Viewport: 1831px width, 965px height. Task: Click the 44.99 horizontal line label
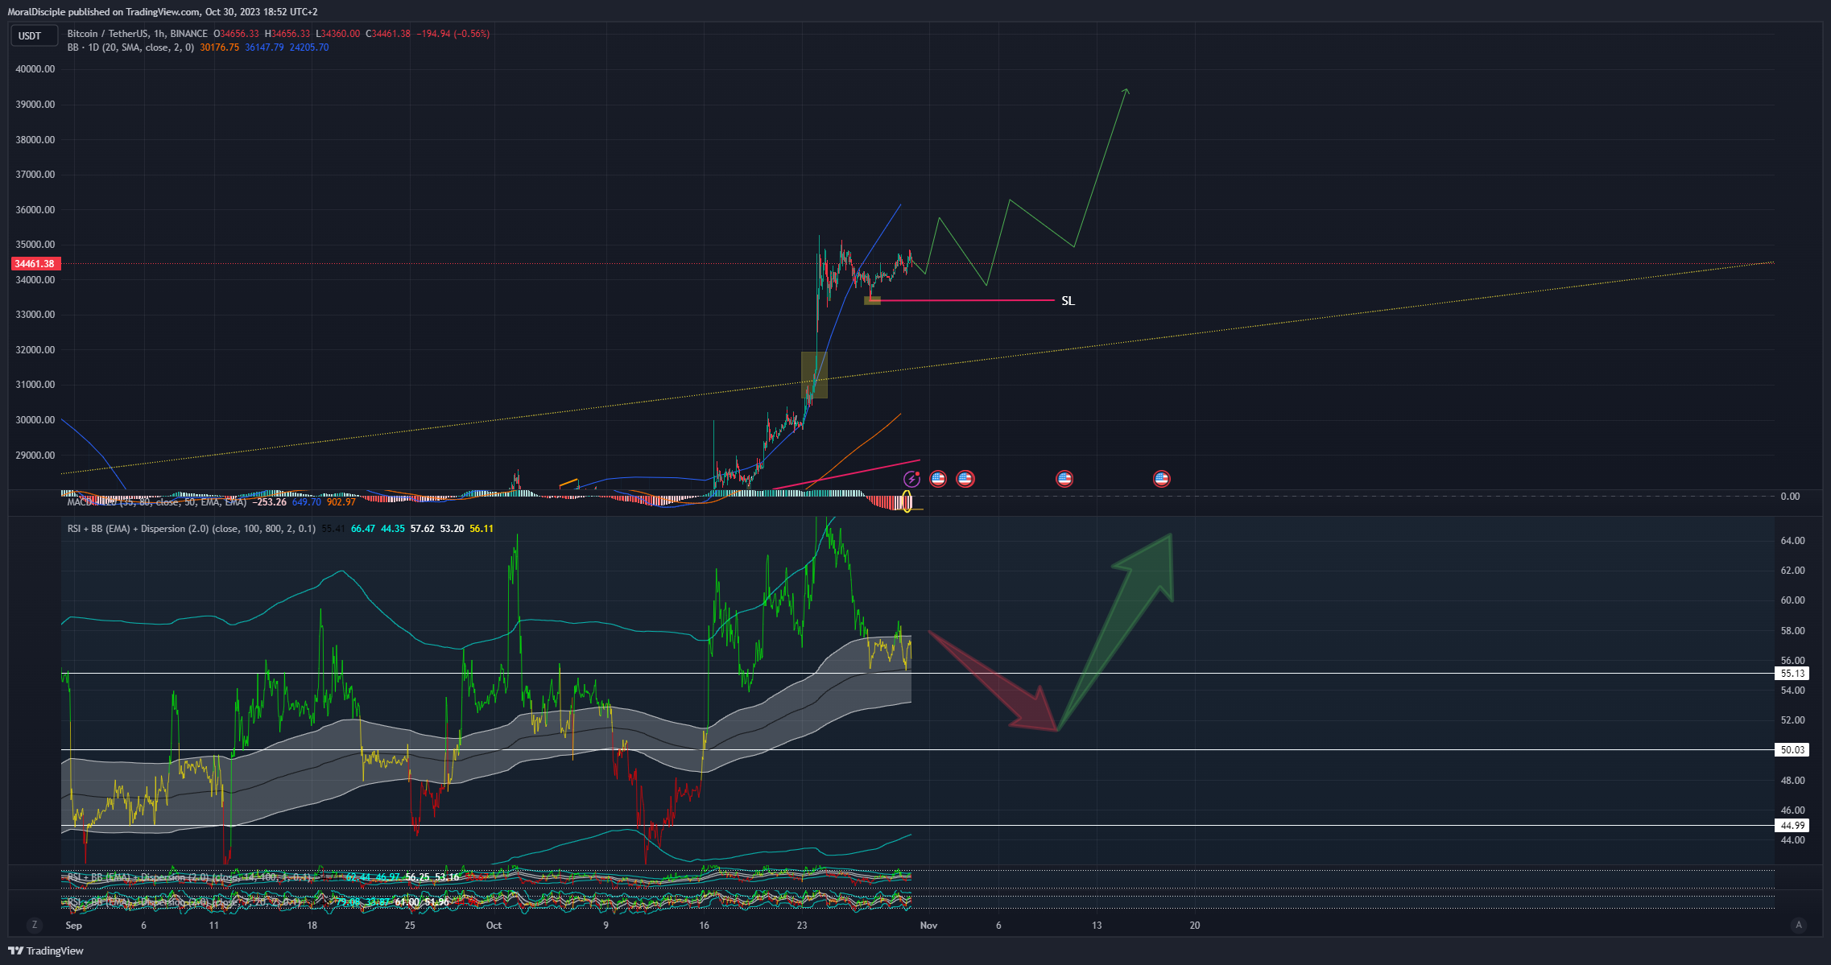pos(1792,826)
